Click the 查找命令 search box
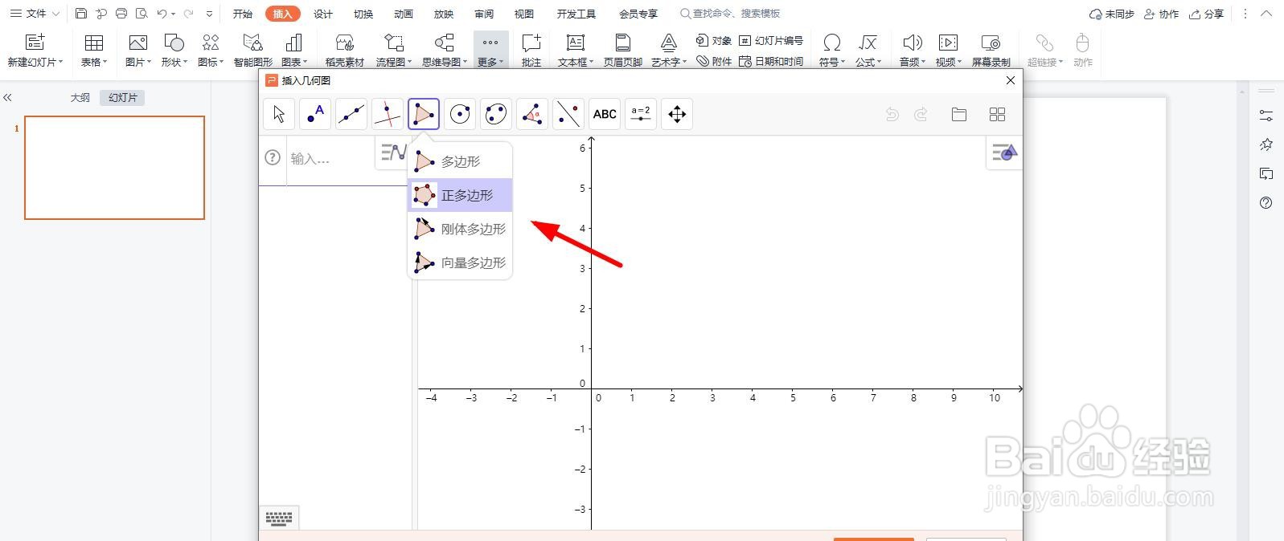 coord(730,14)
